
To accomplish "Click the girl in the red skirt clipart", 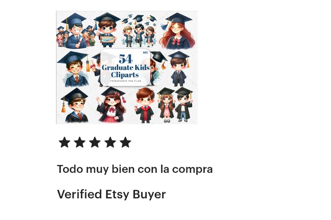I will pyautogui.click(x=112, y=105).
